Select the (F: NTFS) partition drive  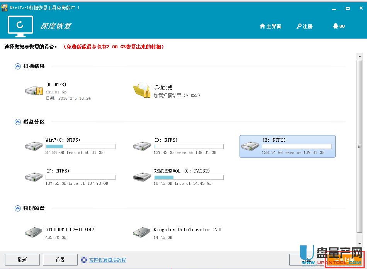[x=34, y=177]
